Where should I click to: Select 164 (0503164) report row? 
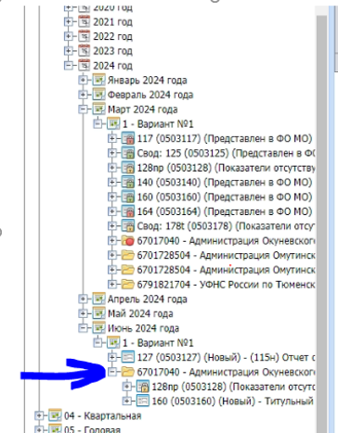coord(225,211)
